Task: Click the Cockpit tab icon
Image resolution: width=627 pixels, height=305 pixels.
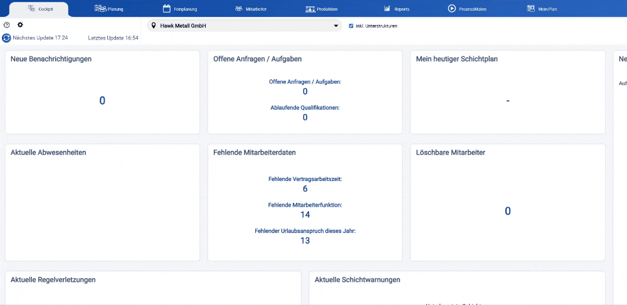Action: pyautogui.click(x=31, y=8)
